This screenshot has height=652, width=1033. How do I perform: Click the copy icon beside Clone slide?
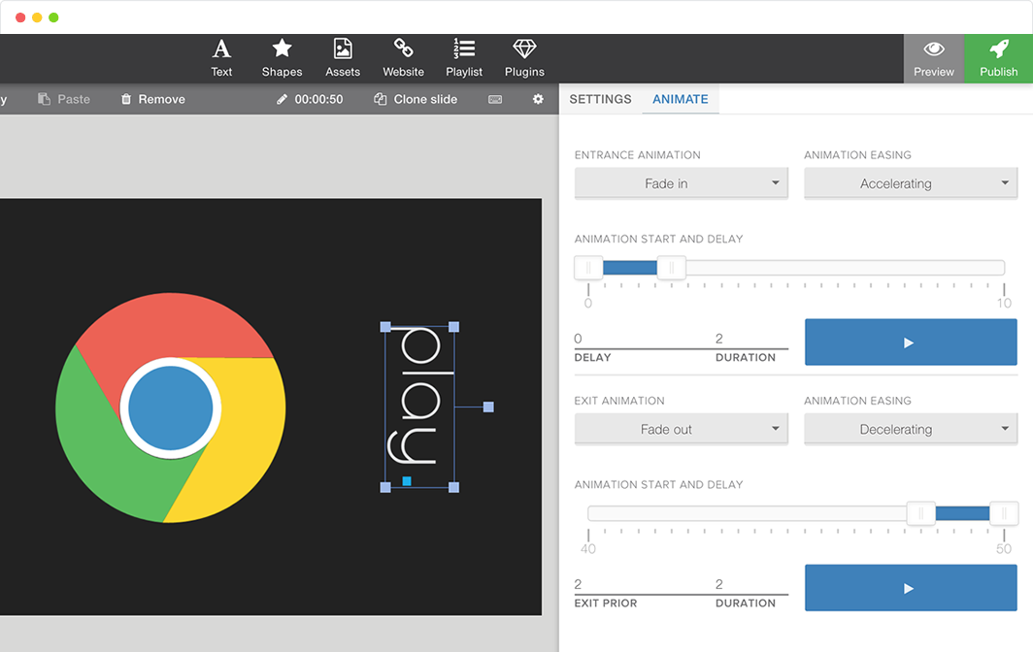(x=381, y=99)
